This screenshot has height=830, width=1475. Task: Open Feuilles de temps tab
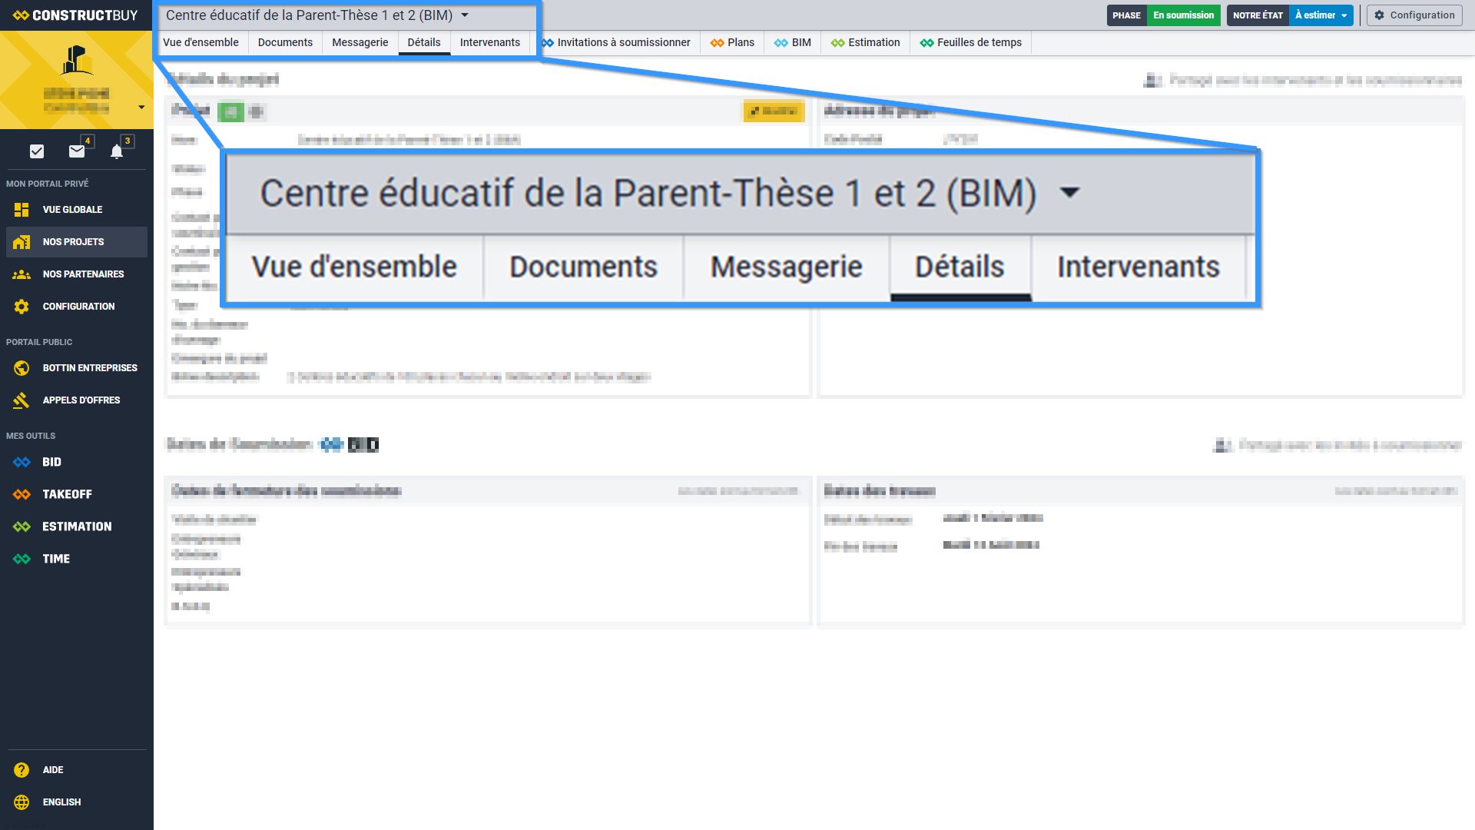971,42
